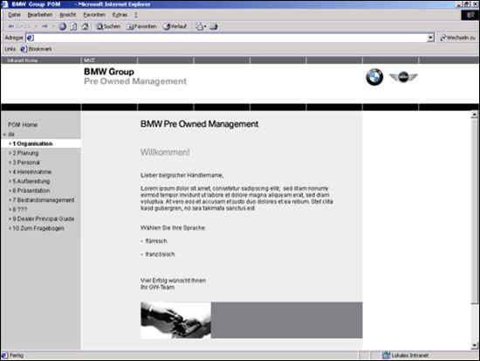Viewport: 480px width, 361px height.
Task: Click page scrollbar down arrow
Action: (x=474, y=345)
